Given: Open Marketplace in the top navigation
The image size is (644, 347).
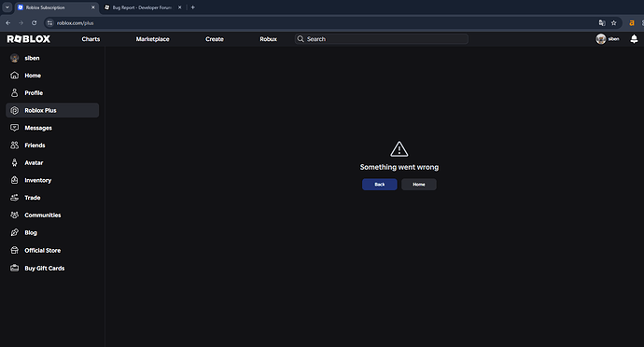Looking at the screenshot, I should click(152, 39).
